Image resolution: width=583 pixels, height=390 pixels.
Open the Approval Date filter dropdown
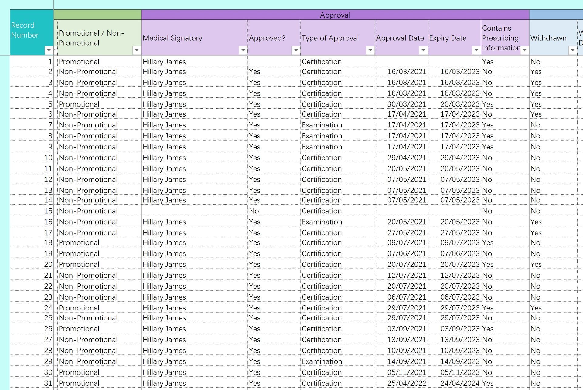tap(423, 50)
